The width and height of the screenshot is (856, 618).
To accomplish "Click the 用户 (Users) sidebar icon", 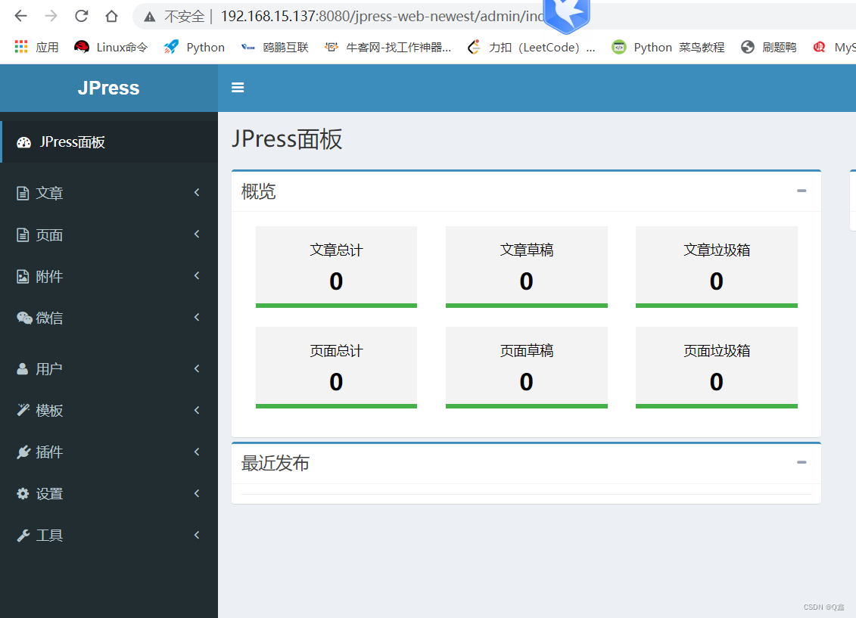I will (23, 368).
